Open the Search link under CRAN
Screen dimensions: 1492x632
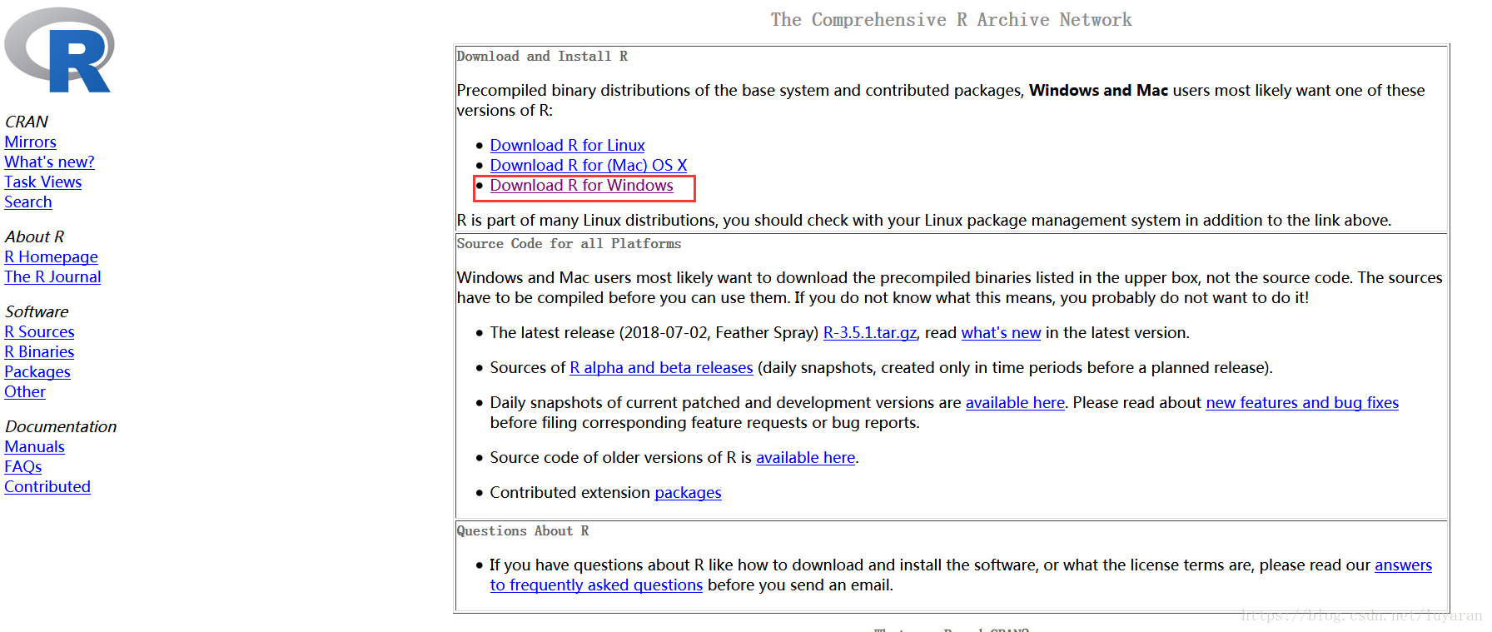(x=27, y=202)
